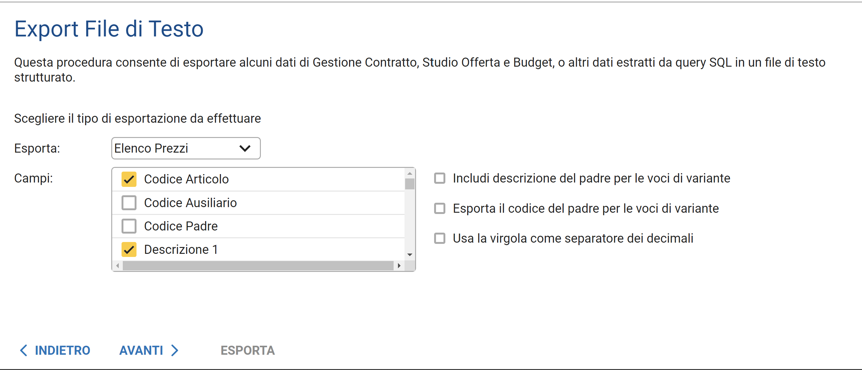
Task: Proceed with the AVANTI button
Action: point(141,350)
